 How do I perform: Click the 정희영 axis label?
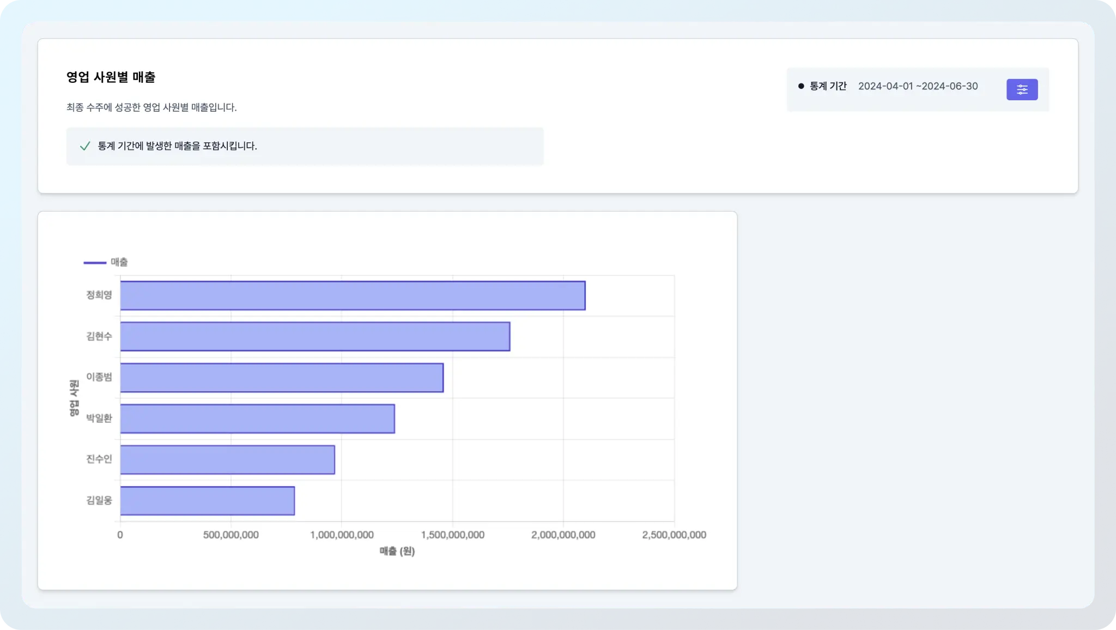click(x=99, y=295)
